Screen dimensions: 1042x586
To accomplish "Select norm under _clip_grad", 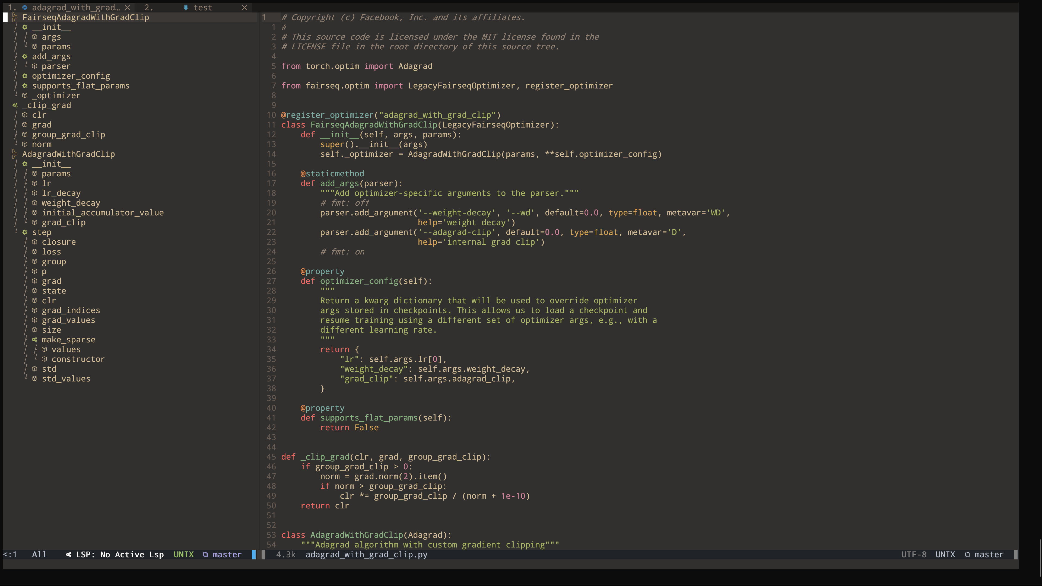I will tap(42, 144).
